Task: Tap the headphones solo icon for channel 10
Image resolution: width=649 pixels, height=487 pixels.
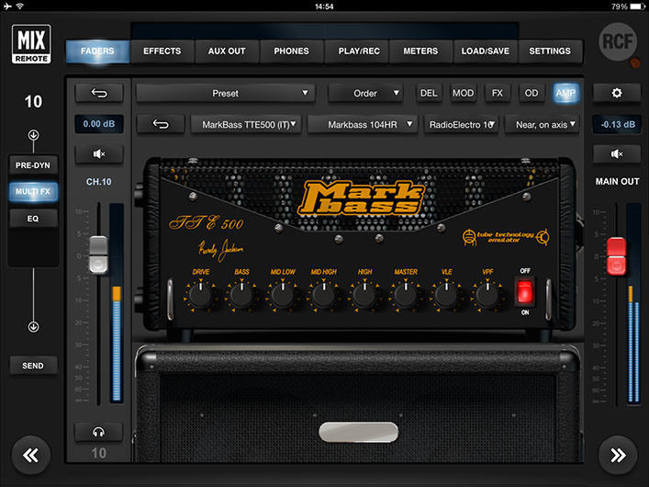Action: pos(98,432)
